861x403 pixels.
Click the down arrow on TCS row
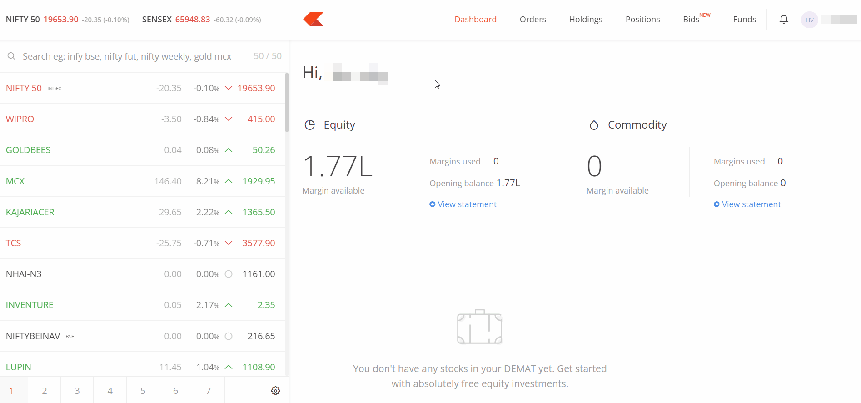pyautogui.click(x=229, y=243)
